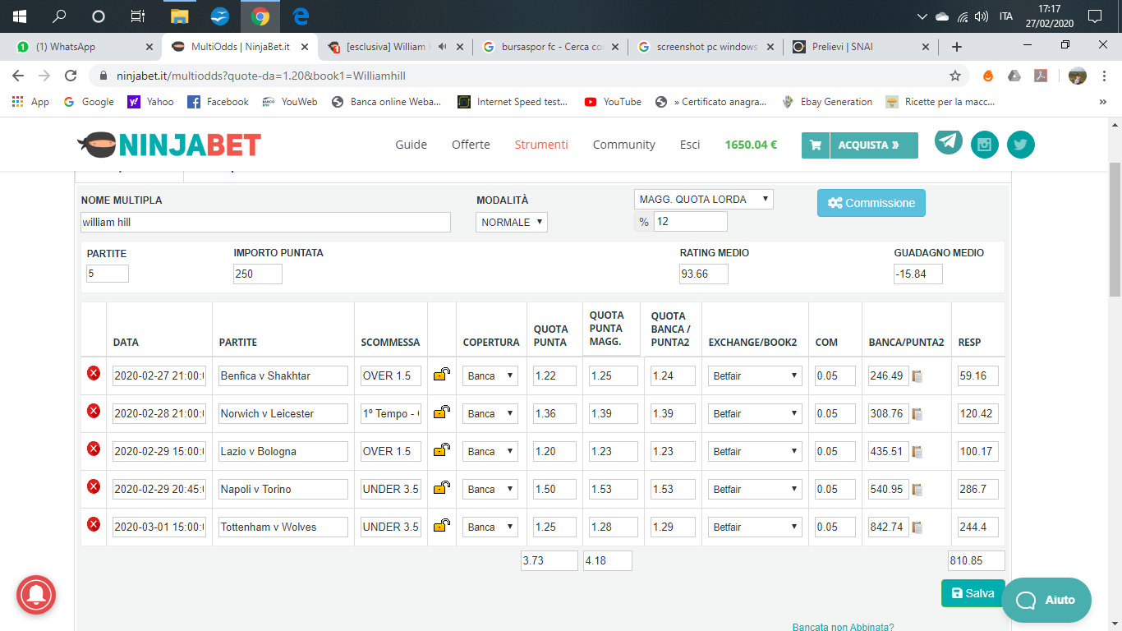This screenshot has height=631, width=1122.
Task: Copy the 308.76 bank stake value
Action: (917, 414)
